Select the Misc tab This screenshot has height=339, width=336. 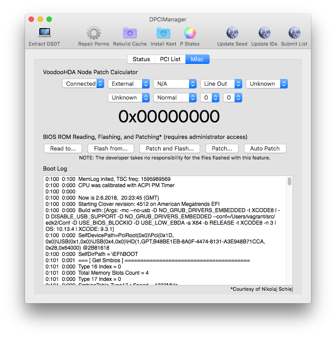pos(197,59)
